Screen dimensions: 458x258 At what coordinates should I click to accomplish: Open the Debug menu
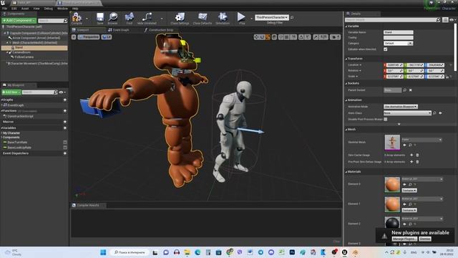click(48, 9)
